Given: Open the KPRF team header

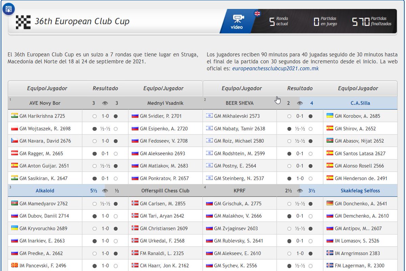Looking at the screenshot, I should pos(240,191).
